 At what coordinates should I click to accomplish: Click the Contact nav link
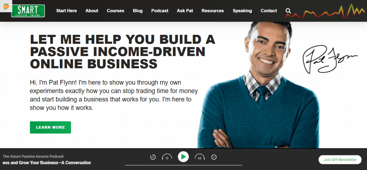coord(269,11)
